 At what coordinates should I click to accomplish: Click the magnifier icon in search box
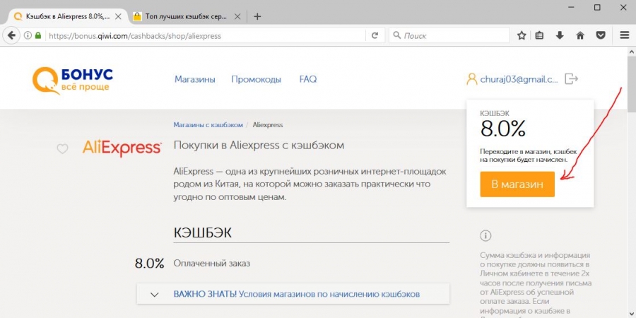click(397, 36)
